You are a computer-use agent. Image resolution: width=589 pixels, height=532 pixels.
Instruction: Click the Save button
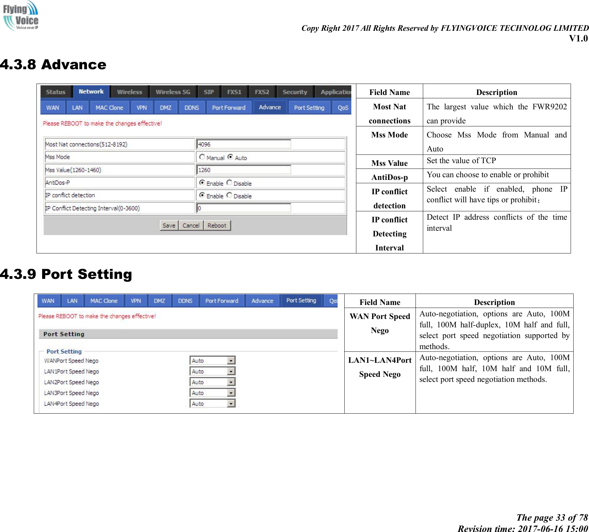169,225
